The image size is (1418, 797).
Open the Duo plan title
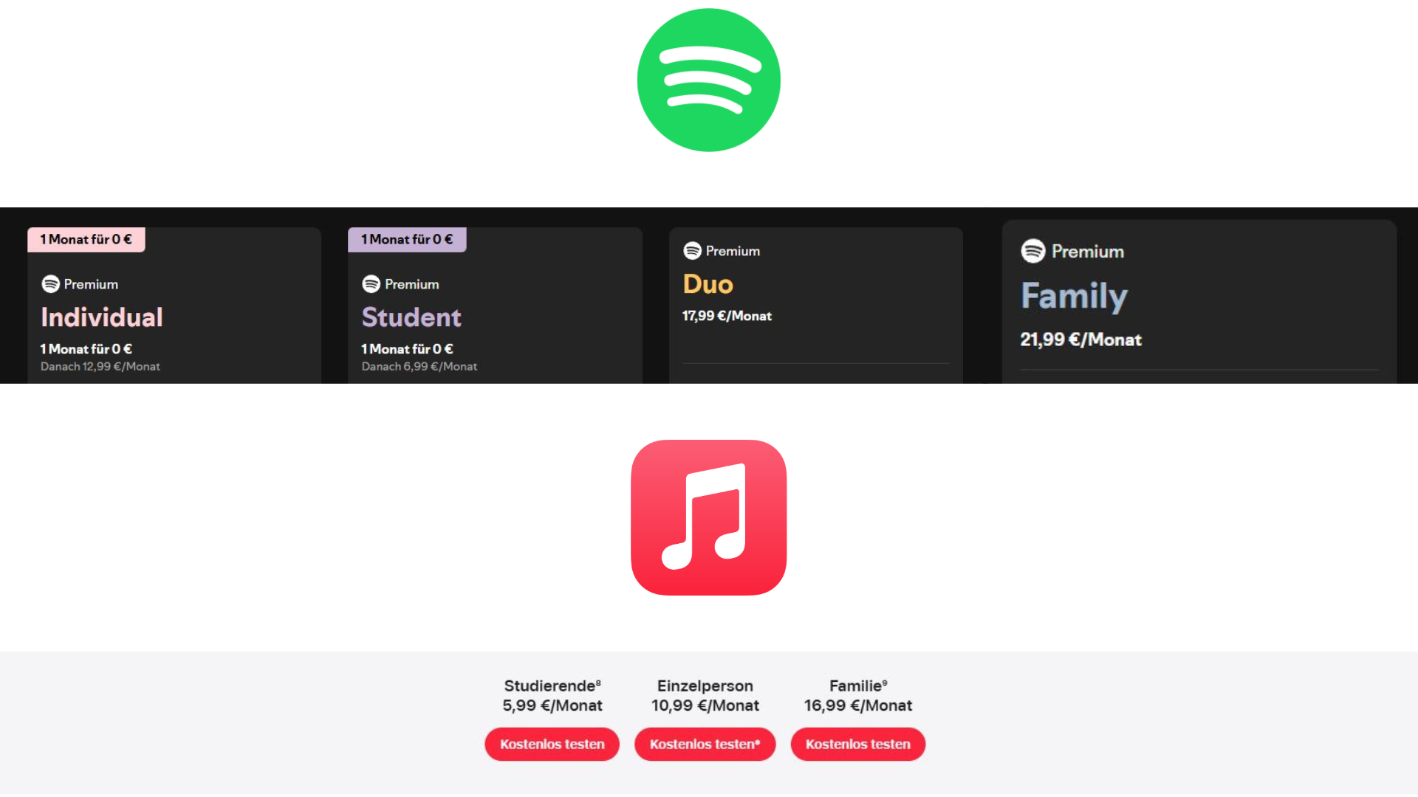tap(708, 284)
